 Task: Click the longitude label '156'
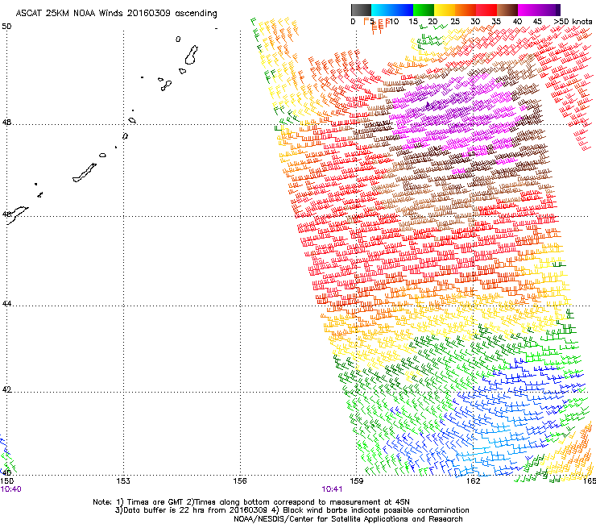(240, 481)
